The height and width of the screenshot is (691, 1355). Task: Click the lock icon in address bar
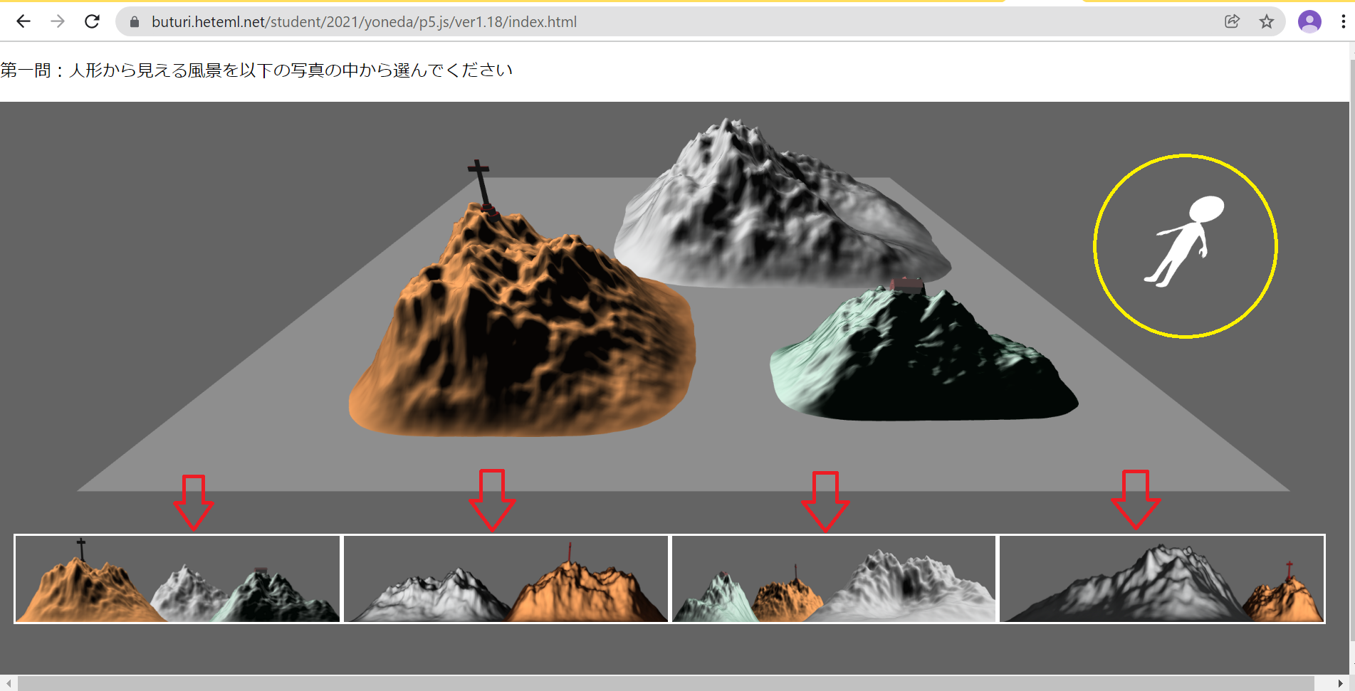(135, 22)
